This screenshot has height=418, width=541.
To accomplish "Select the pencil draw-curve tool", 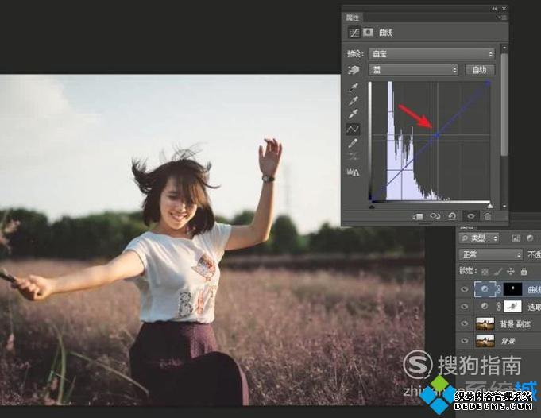I will click(352, 143).
